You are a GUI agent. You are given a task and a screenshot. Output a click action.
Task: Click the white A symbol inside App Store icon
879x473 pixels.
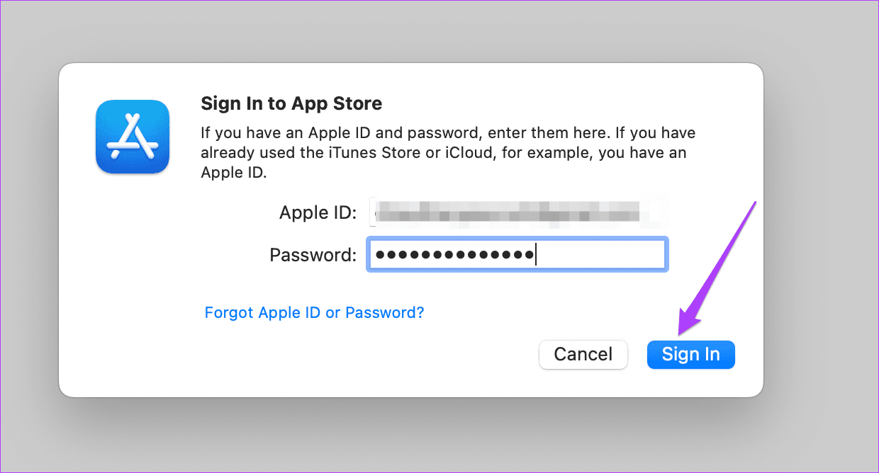(133, 138)
